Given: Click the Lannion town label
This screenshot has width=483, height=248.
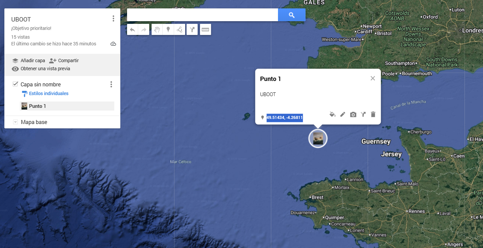Looking at the screenshot, I should pos(355,180).
